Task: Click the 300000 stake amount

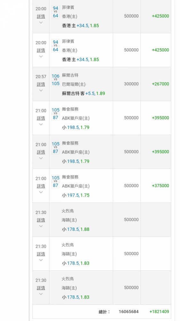Action: 131,84
